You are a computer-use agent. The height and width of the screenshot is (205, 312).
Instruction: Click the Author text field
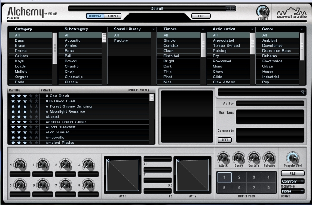(270, 104)
